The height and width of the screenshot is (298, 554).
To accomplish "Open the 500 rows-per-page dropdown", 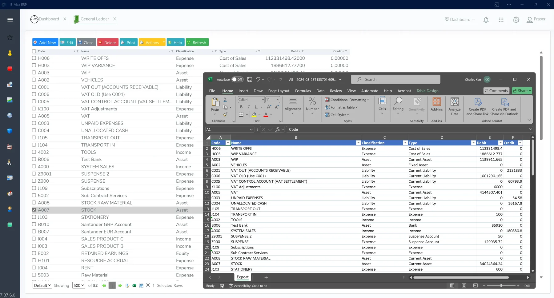I will tap(78, 285).
